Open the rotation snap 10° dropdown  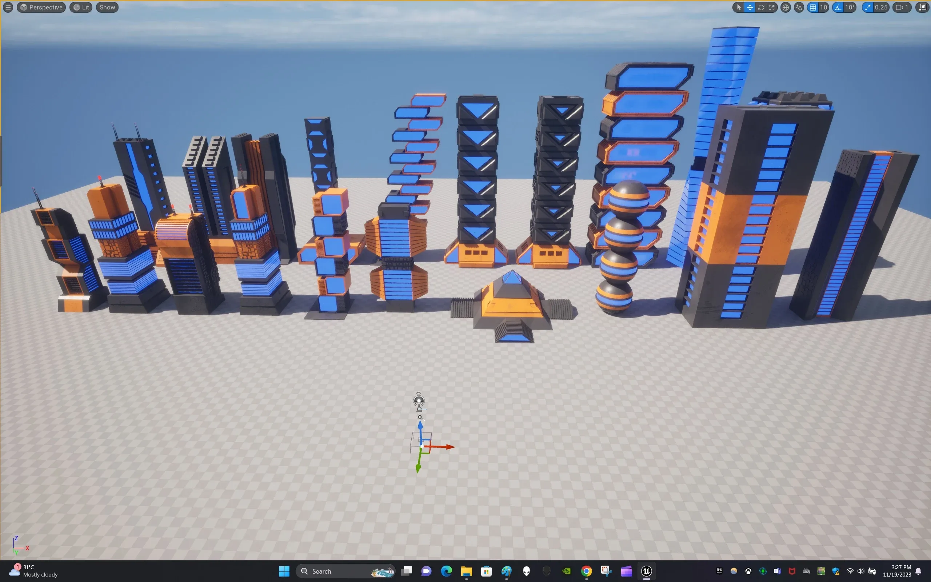(850, 7)
